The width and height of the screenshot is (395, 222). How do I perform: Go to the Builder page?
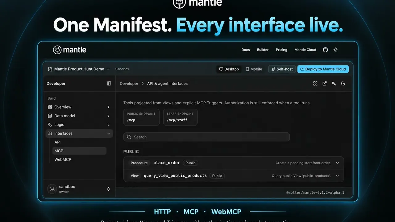[x=263, y=50]
